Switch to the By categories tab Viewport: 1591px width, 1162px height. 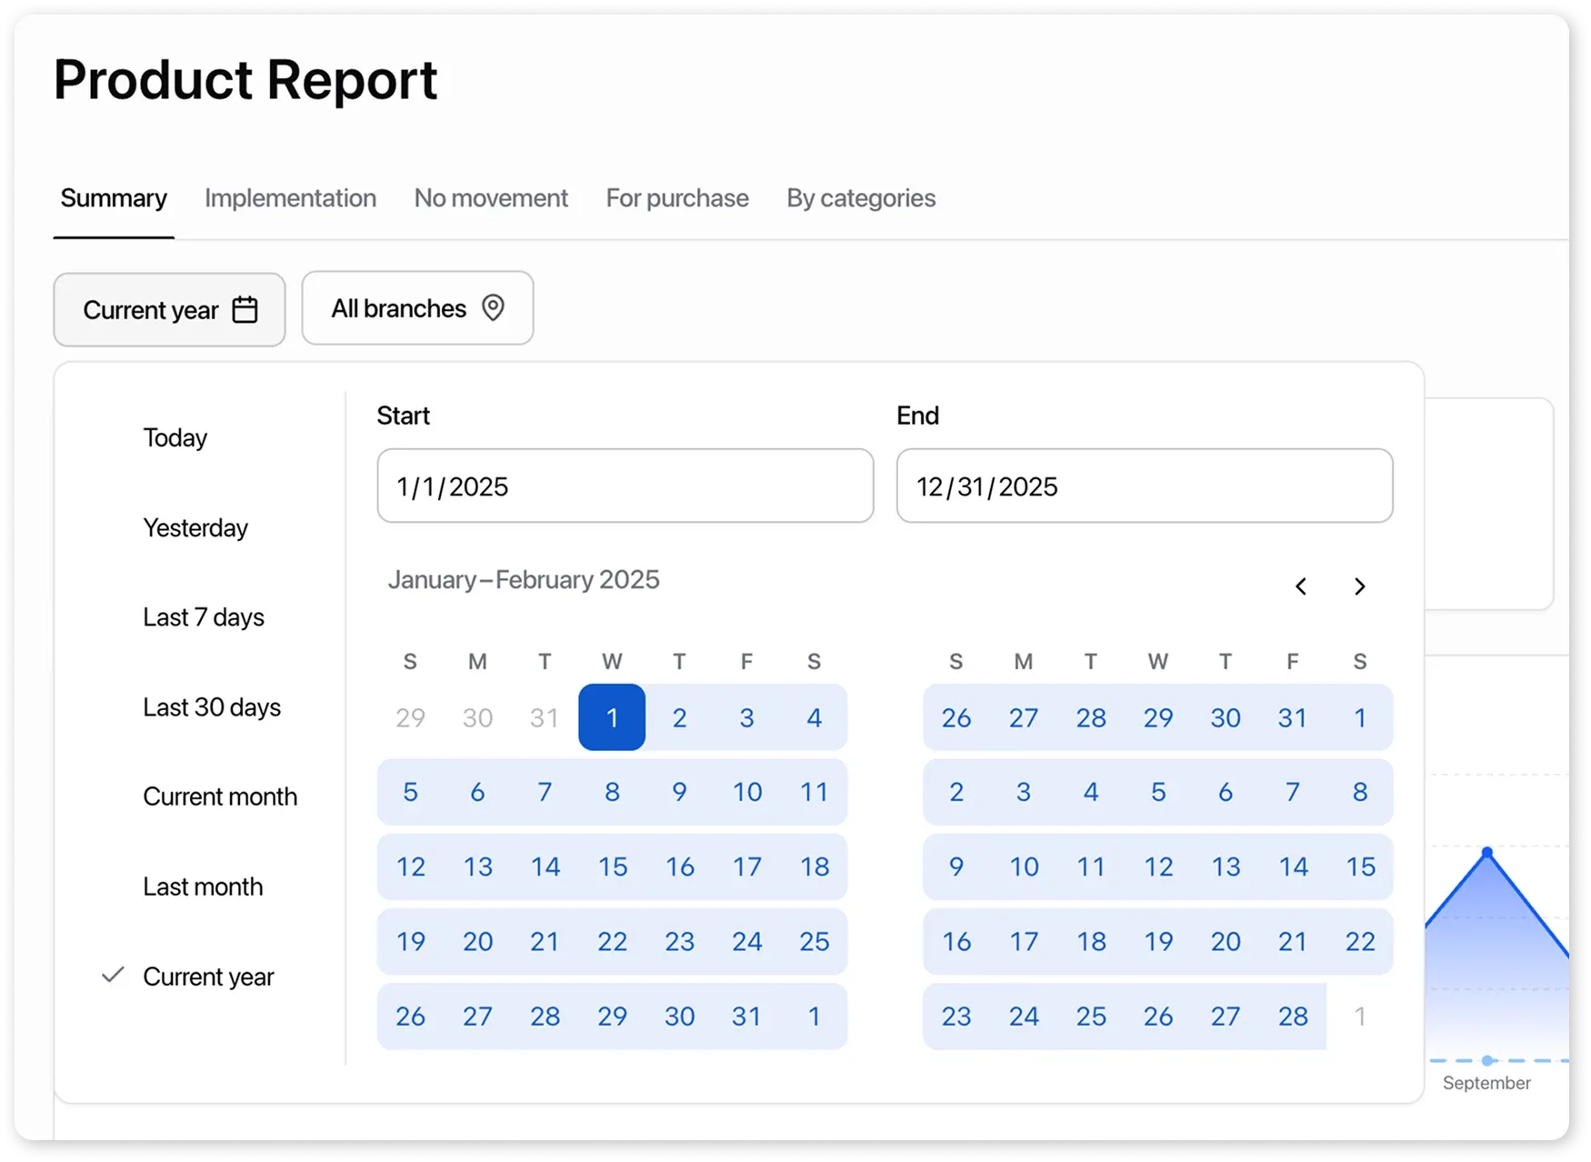860,198
